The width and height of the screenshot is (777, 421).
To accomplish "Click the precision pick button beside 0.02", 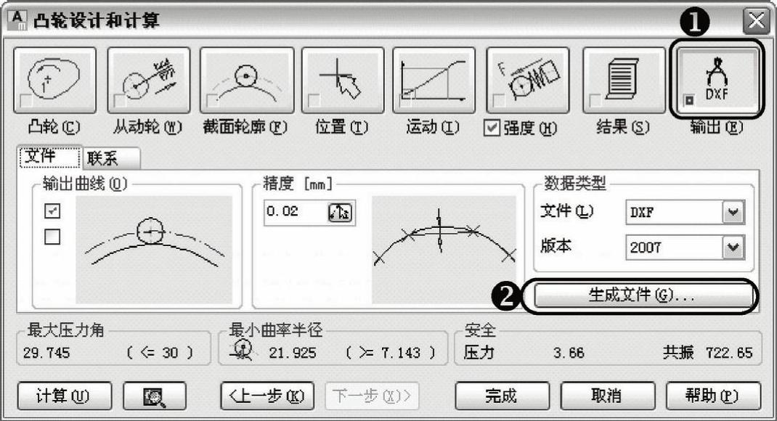I will click(339, 213).
